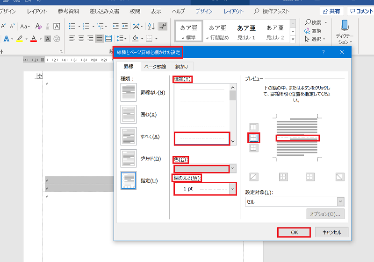Click the 共有 share button

click(x=331, y=11)
